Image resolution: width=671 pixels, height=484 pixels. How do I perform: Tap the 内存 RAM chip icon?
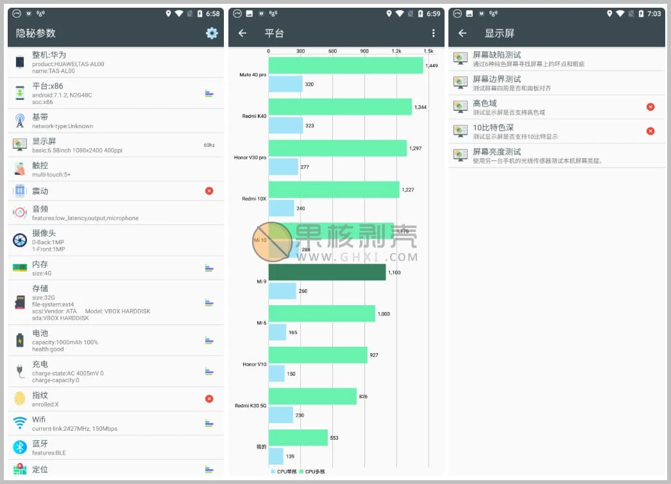pyautogui.click(x=20, y=268)
